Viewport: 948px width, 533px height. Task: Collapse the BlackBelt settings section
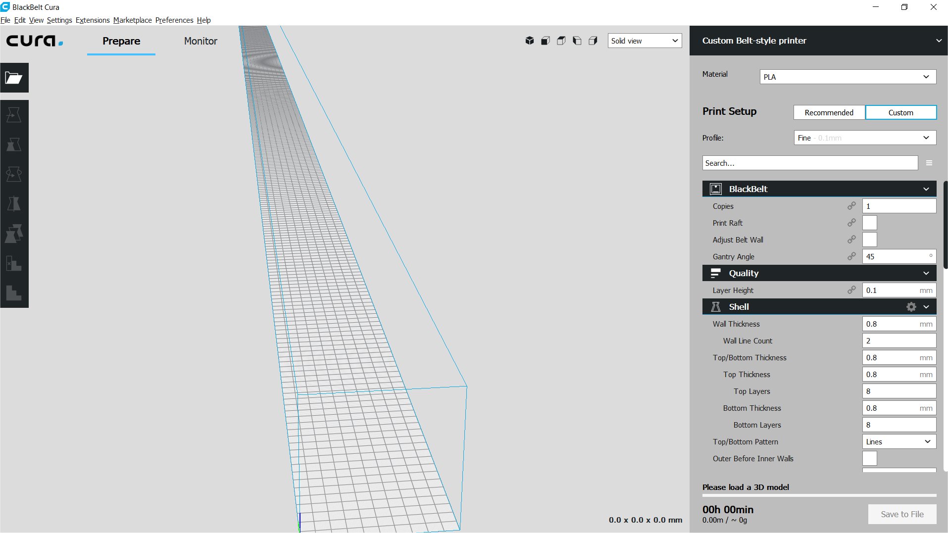tap(926, 189)
